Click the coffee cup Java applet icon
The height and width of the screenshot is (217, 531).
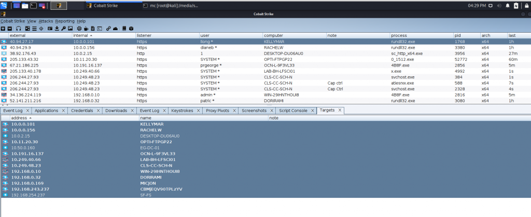(x=86, y=29)
